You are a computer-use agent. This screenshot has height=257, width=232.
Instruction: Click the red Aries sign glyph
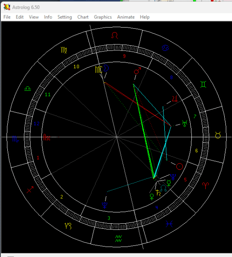205,185
